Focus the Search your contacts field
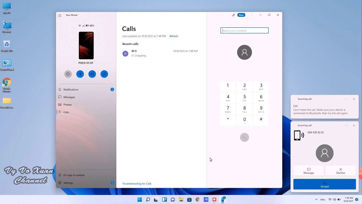The image size is (362, 204). (x=244, y=30)
